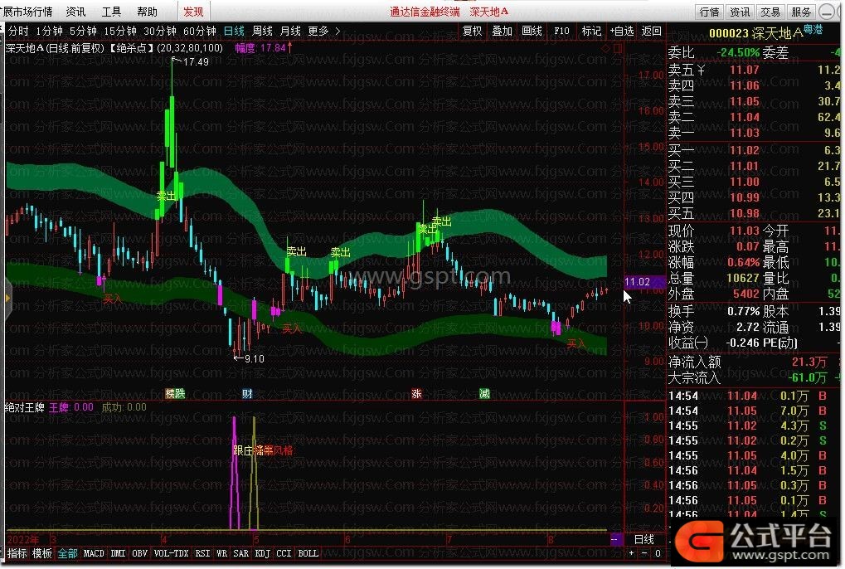
Task: Click the 涨 event marker on chart
Action: [x=416, y=393]
